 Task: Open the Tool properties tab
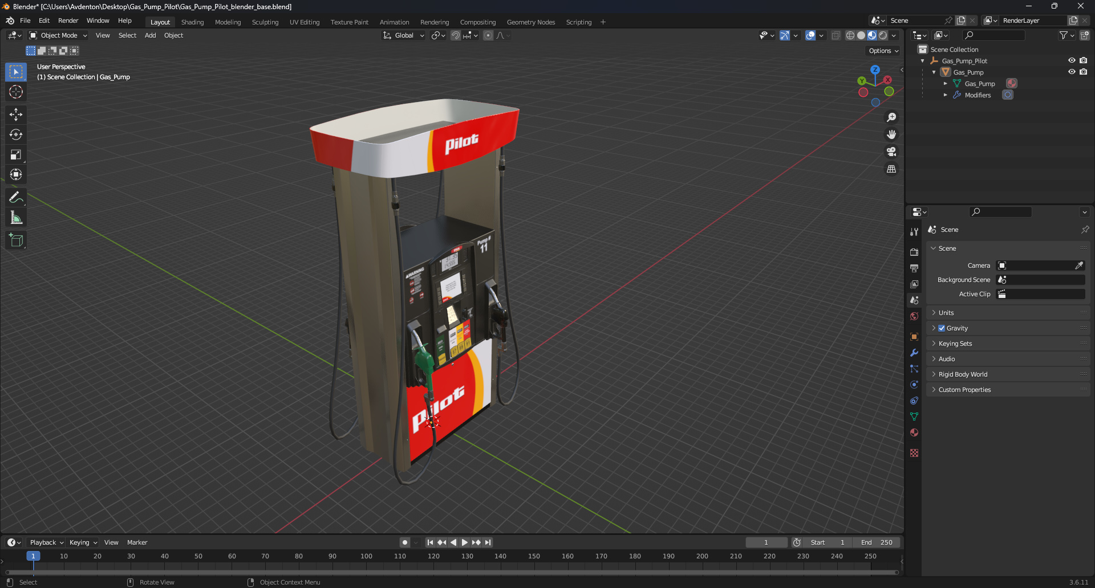point(914,232)
